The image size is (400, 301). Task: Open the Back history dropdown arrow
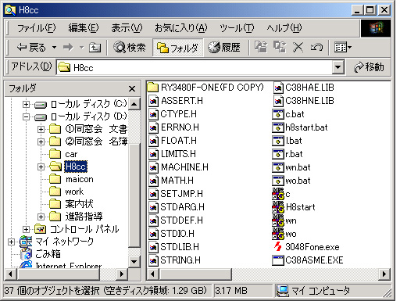click(x=54, y=48)
